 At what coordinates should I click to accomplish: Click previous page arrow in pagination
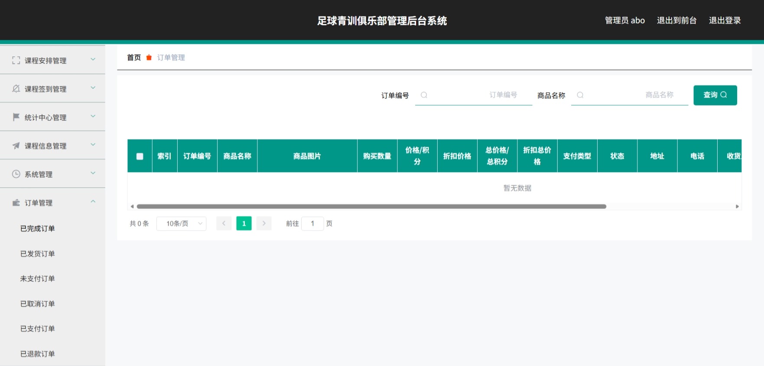click(x=224, y=223)
